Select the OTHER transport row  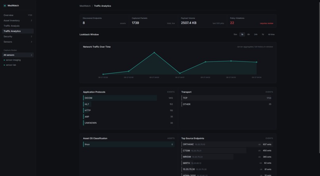click(227, 104)
